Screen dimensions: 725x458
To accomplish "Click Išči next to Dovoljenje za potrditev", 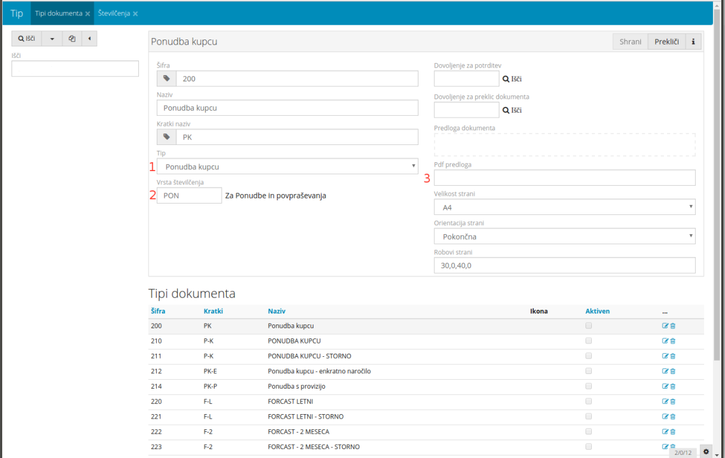I will pyautogui.click(x=512, y=79).
